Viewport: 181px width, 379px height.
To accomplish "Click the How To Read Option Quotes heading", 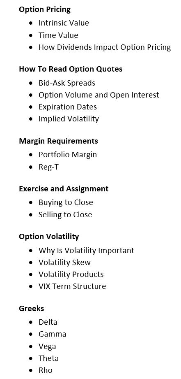I will coord(71,69).
